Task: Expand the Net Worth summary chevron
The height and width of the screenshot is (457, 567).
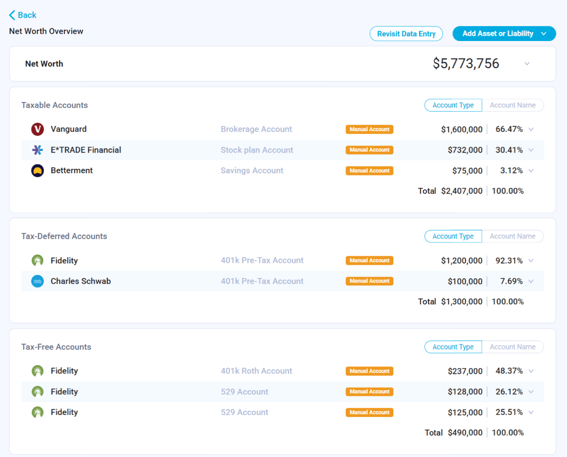Action: (527, 64)
